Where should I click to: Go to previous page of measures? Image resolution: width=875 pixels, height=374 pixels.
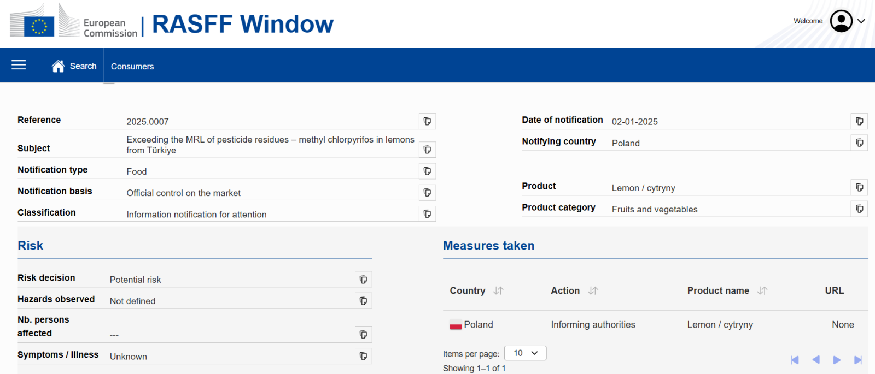tap(816, 360)
